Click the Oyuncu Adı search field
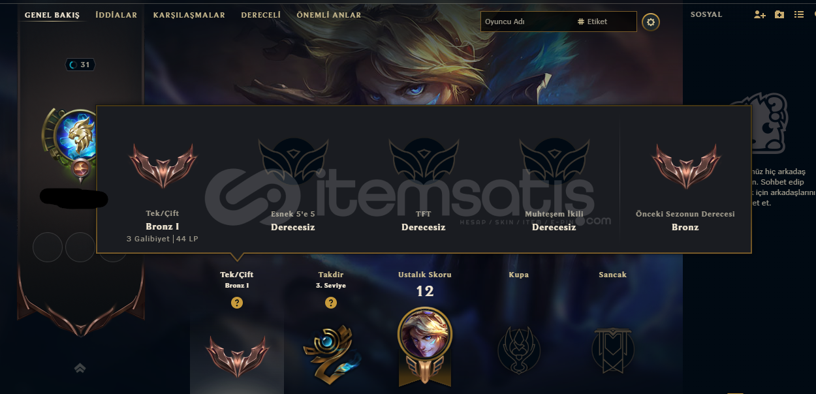Screen dimensions: 816x394 point(527,22)
